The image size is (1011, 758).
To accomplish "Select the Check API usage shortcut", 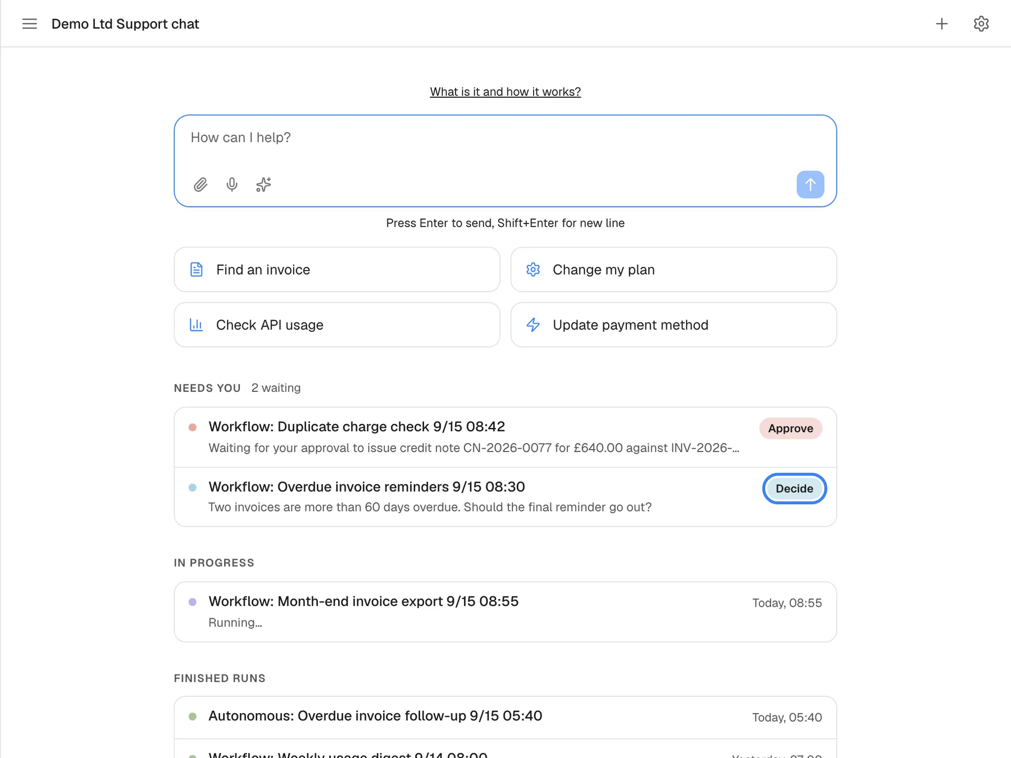I will [x=337, y=325].
